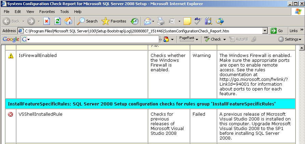305x144 pixels.
Task: Open the History icon in toolbar
Action: tap(135, 21)
